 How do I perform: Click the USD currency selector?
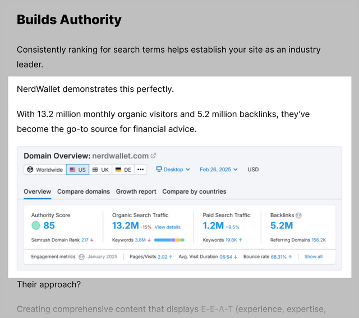253,169
